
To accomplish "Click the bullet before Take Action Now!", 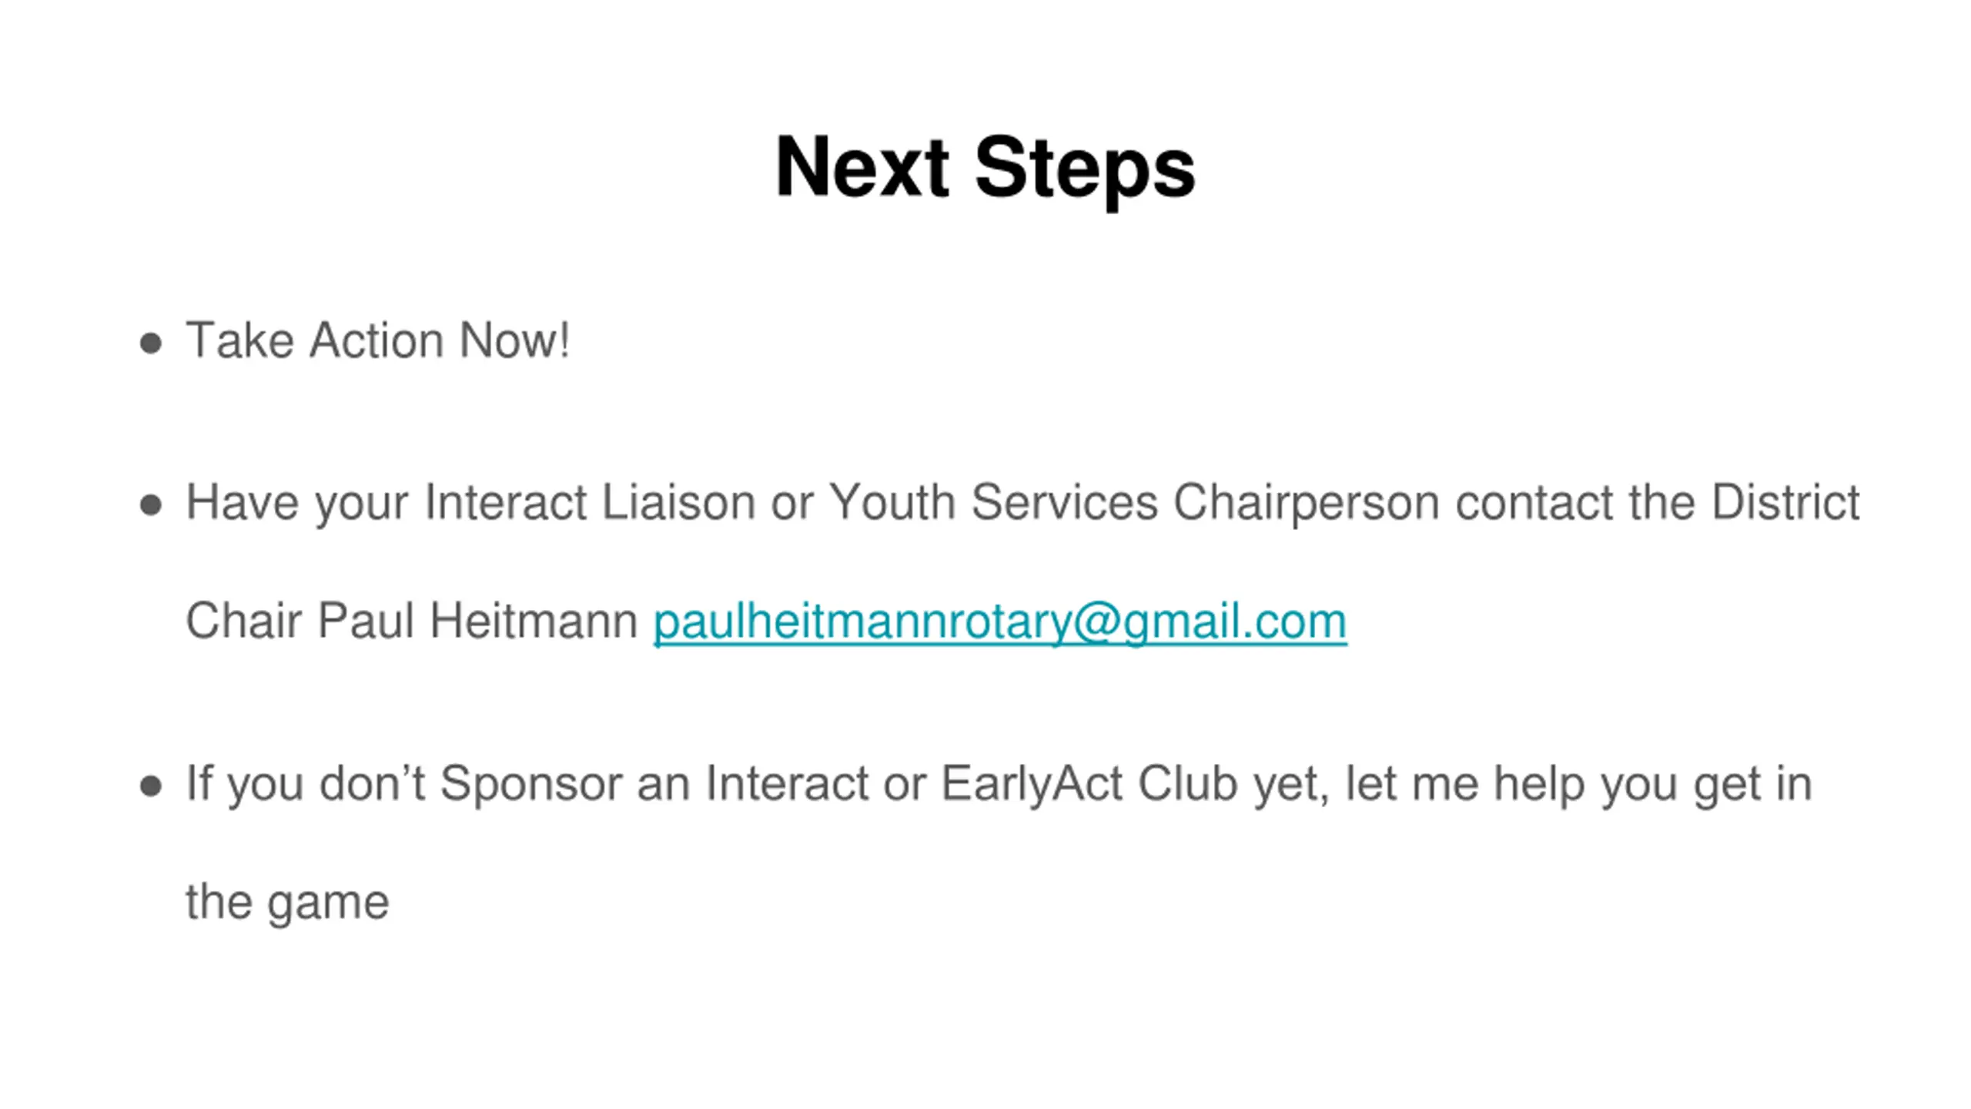I will click(151, 343).
